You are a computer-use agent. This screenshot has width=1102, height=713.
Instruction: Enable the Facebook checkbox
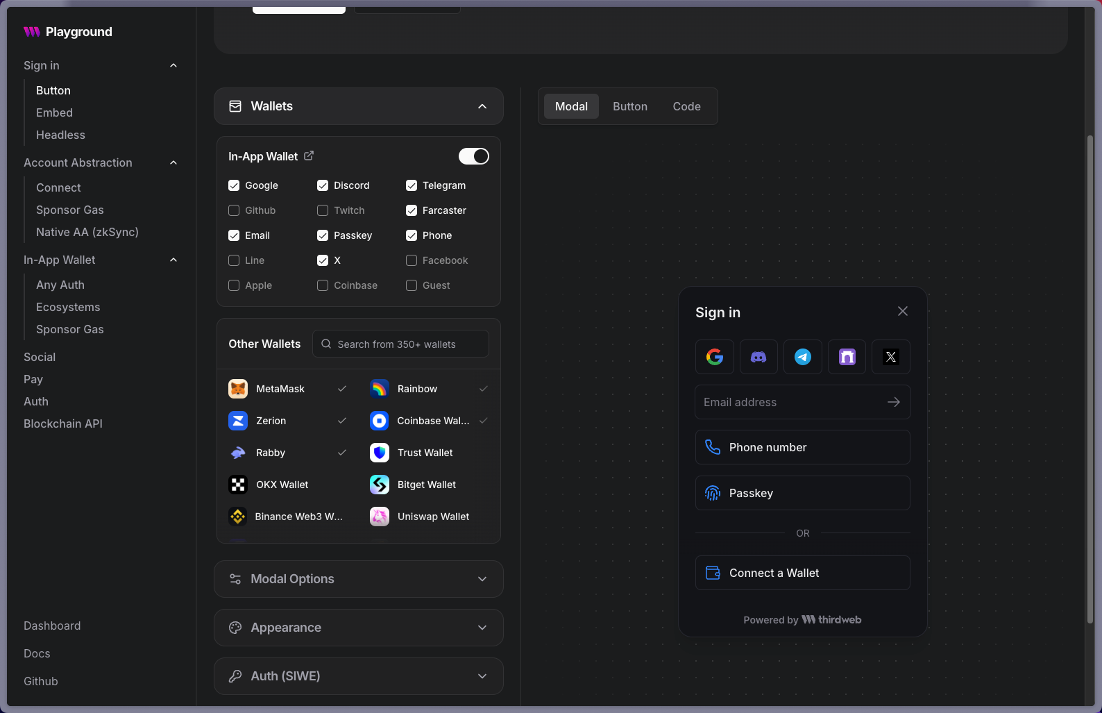pyautogui.click(x=412, y=260)
